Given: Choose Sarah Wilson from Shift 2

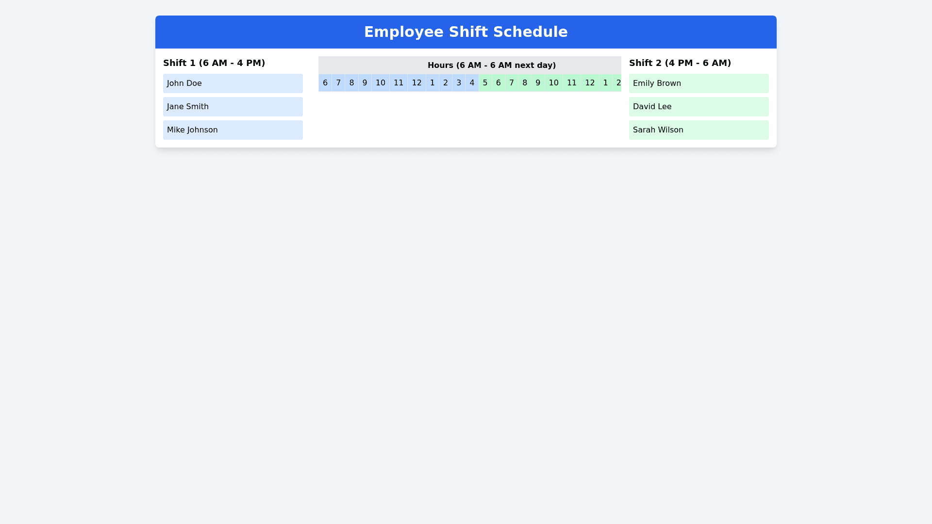Looking at the screenshot, I should (699, 130).
